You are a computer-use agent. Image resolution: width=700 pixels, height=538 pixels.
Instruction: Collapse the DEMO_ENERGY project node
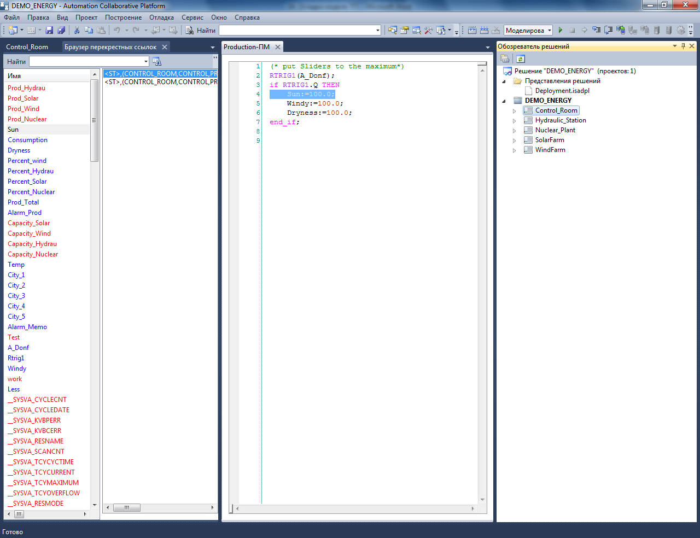tap(504, 101)
